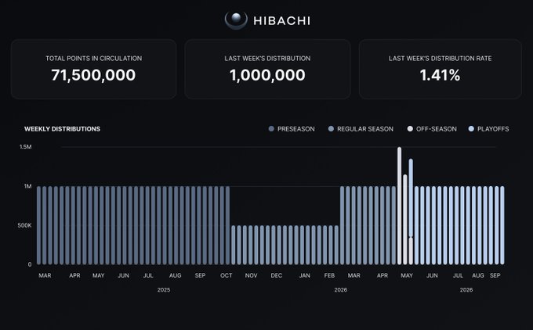
Task: Toggle the REGULAR SEASON legend series
Action: coord(361,129)
